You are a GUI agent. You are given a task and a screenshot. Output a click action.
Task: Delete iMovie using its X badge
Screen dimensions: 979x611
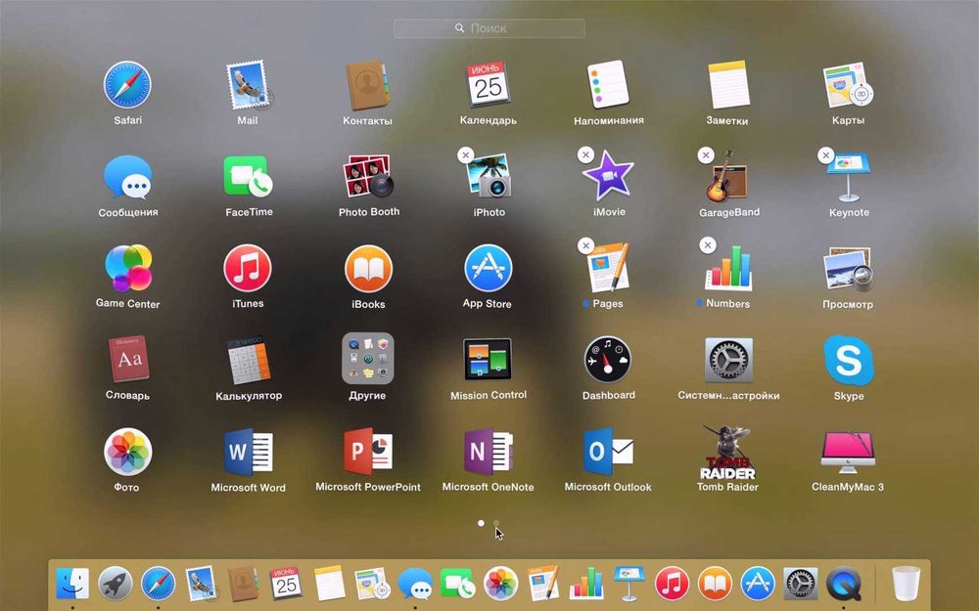click(x=585, y=154)
